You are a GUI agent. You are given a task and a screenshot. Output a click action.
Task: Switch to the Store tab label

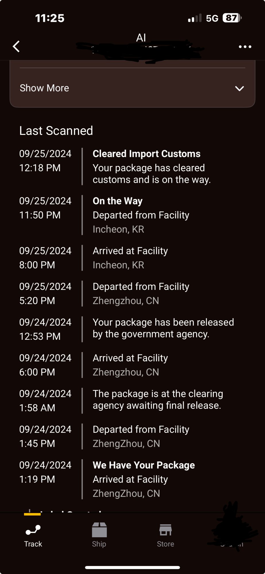[x=166, y=544]
